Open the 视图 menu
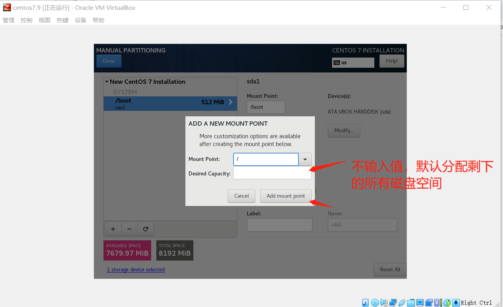 [x=45, y=20]
